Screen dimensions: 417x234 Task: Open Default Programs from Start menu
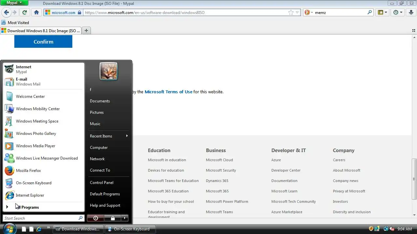(x=108, y=194)
